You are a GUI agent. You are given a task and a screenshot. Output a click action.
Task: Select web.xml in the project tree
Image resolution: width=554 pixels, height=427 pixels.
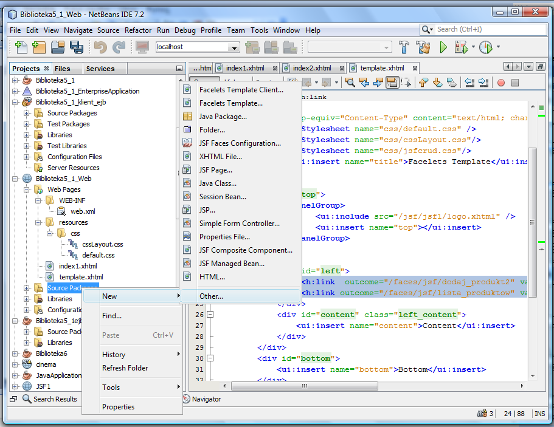pos(83,212)
